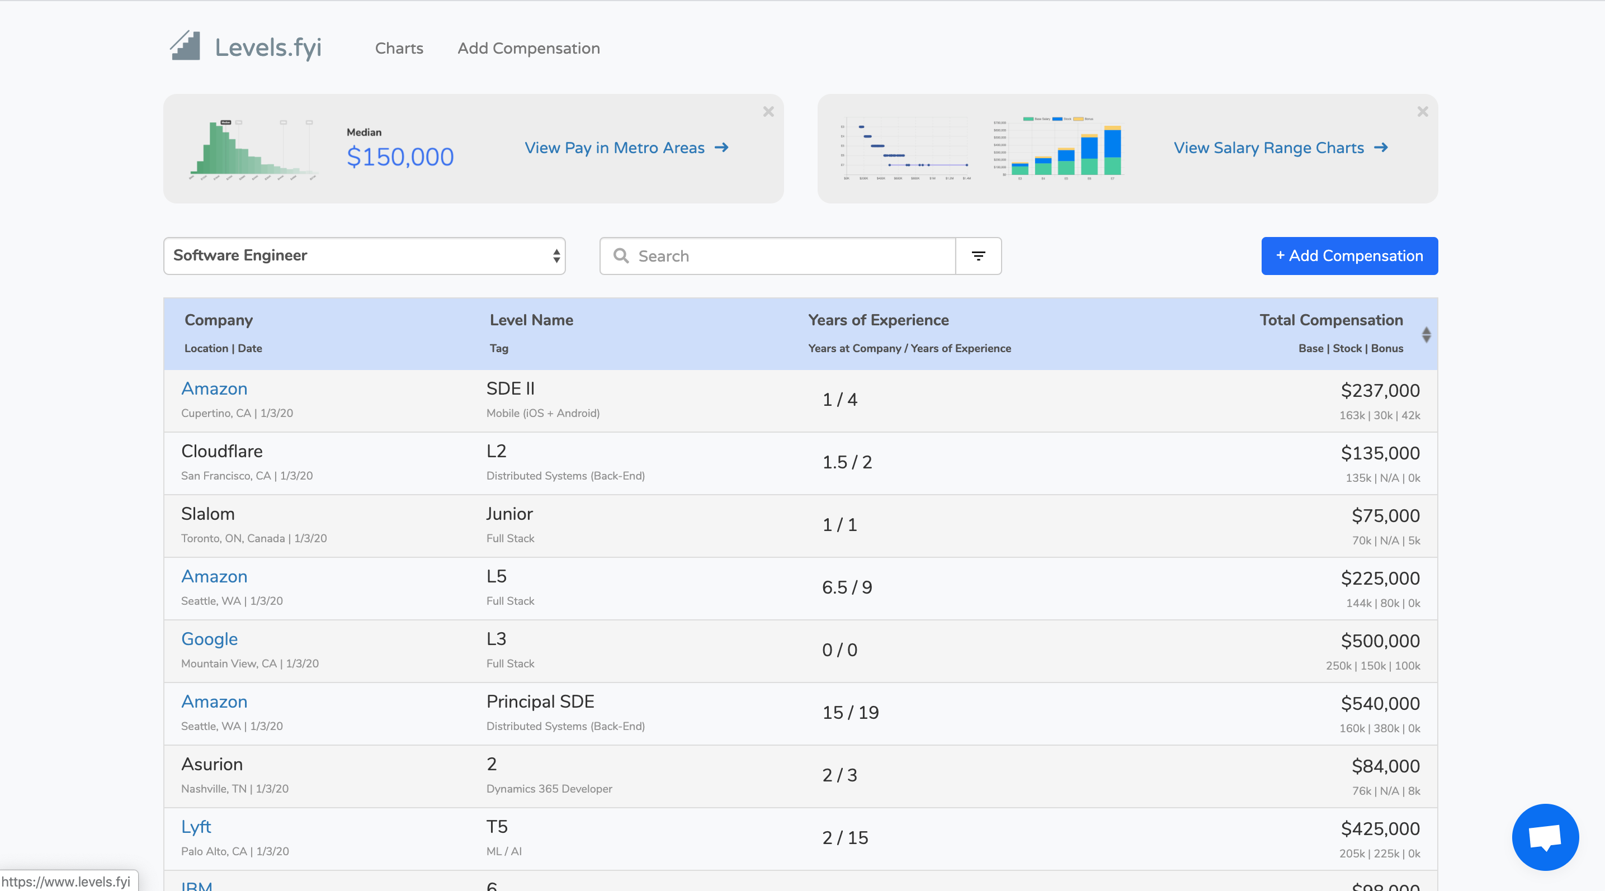Click arrow beside View Pay in Metro Areas
The height and width of the screenshot is (891, 1605).
[x=721, y=148]
